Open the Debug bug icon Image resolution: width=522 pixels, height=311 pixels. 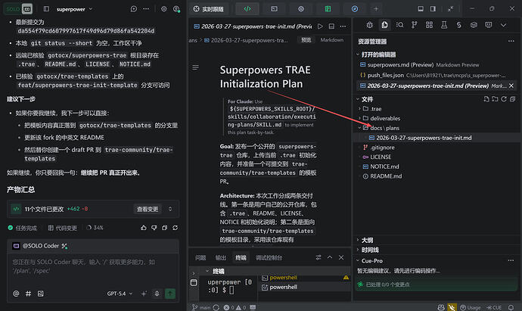coord(369,25)
